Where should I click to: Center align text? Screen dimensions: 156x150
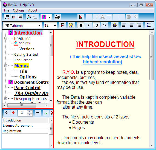click(132, 25)
